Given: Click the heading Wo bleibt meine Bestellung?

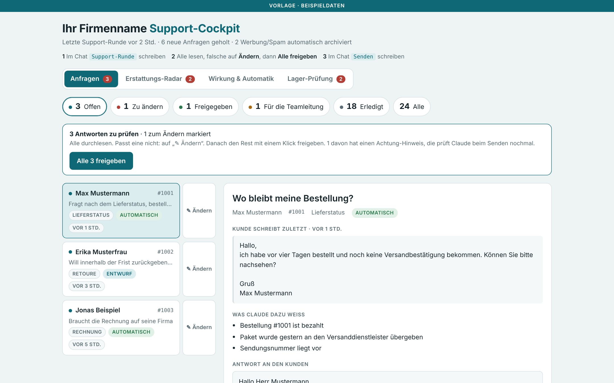Looking at the screenshot, I should coord(293,198).
